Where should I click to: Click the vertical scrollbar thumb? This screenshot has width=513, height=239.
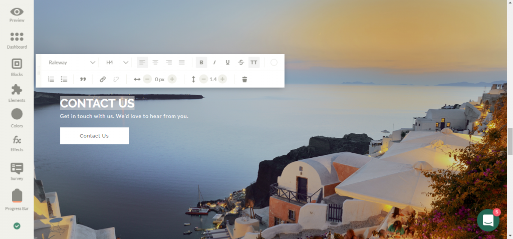click(x=510, y=141)
